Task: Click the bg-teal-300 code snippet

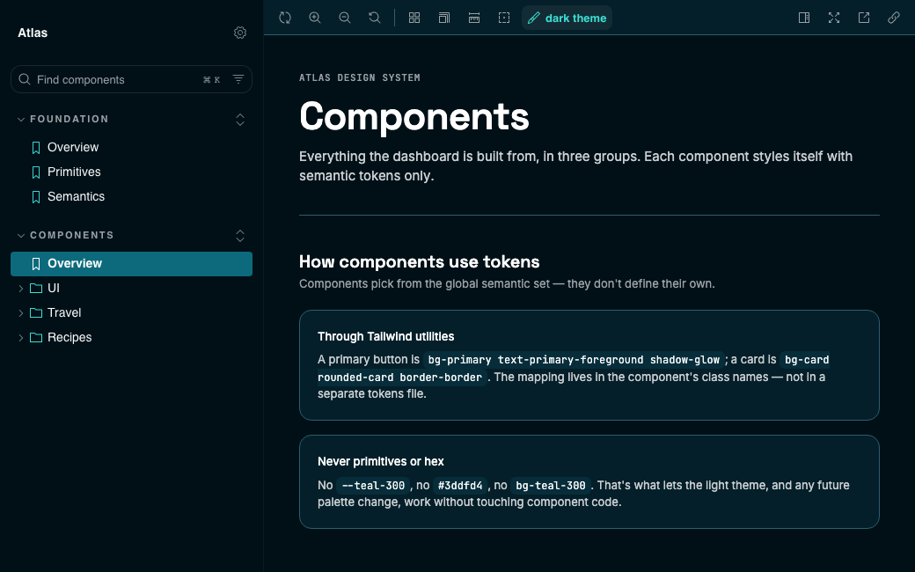Action: (x=550, y=486)
